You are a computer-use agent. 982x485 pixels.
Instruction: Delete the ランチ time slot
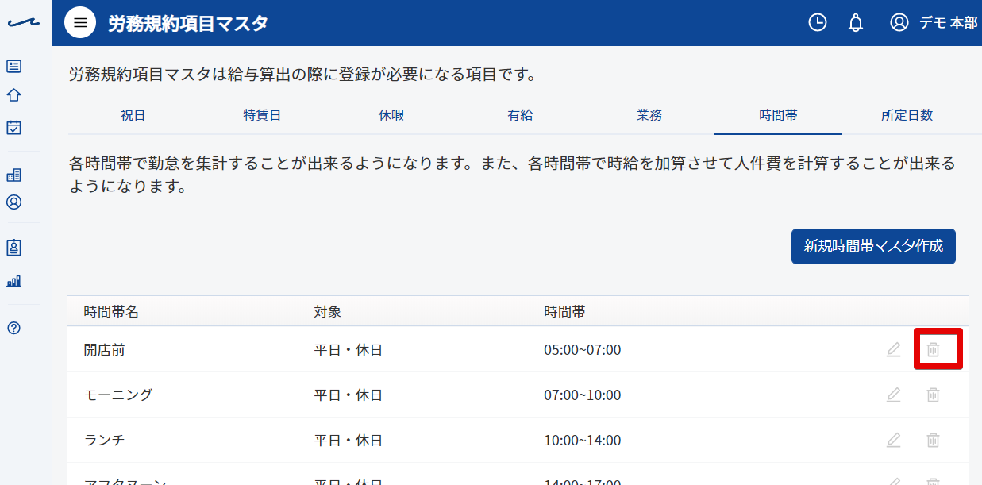[x=934, y=440]
